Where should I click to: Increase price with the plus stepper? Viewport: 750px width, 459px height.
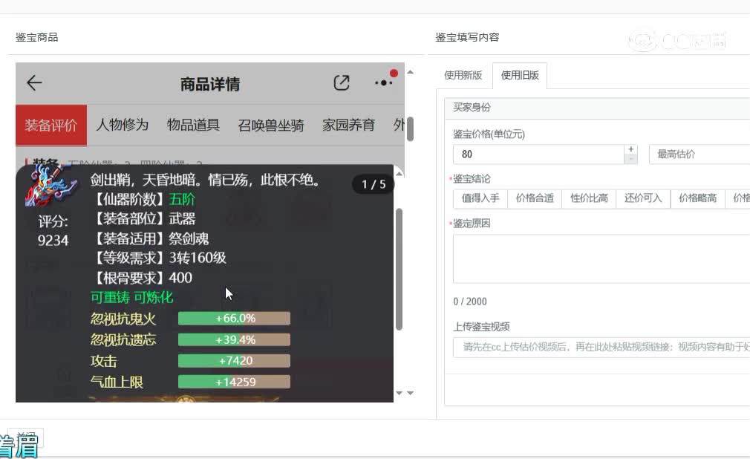[x=631, y=149]
